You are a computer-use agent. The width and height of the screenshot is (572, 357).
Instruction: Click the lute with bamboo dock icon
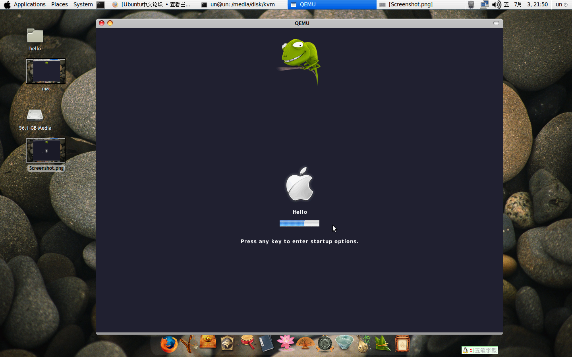(363, 344)
